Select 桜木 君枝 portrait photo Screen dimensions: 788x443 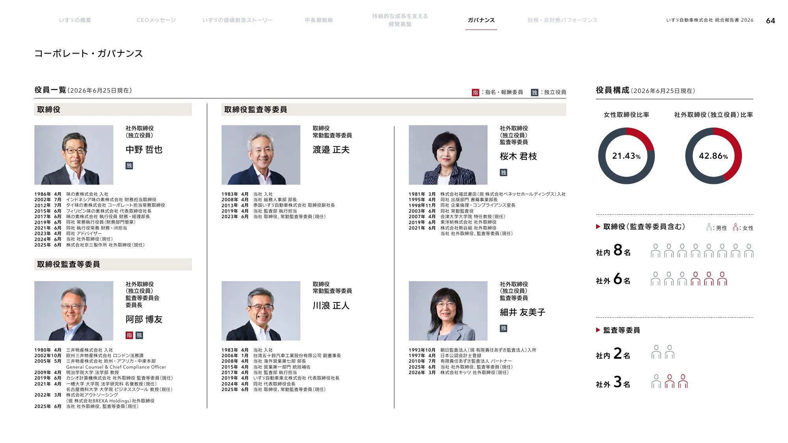click(448, 155)
